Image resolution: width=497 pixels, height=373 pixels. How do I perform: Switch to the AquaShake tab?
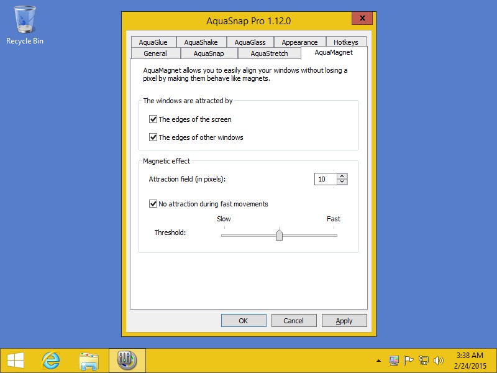point(201,42)
